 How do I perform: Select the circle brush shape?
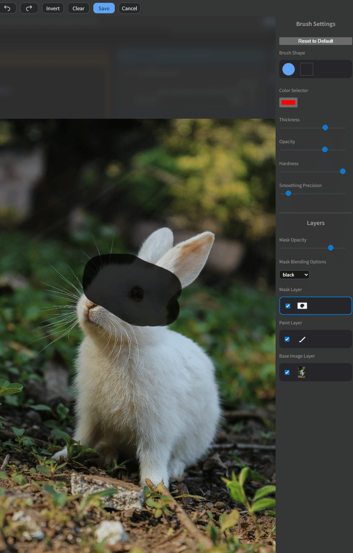(288, 69)
